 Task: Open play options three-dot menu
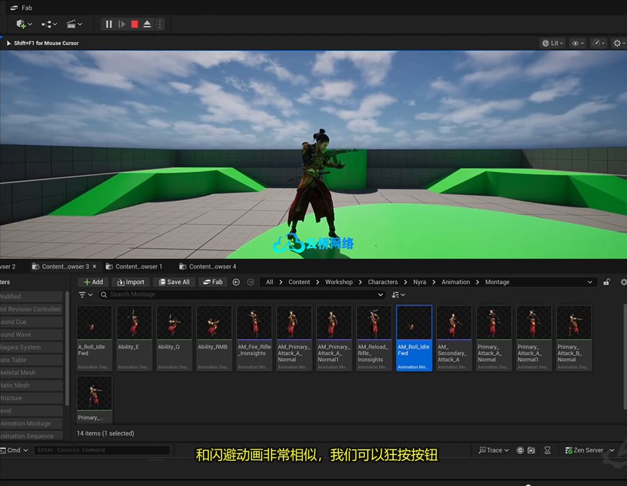pos(160,24)
